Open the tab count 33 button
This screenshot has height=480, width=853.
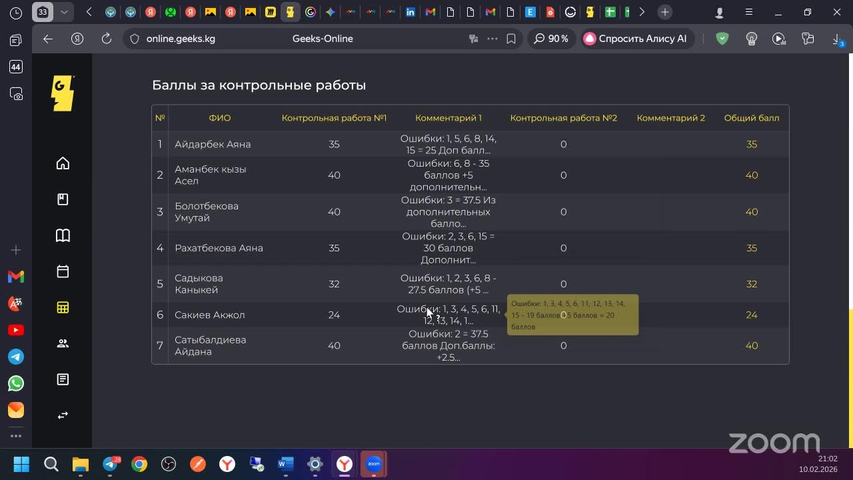pos(43,12)
